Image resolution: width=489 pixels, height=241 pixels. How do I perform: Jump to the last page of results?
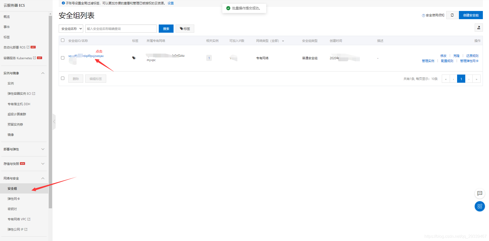tap(476, 79)
